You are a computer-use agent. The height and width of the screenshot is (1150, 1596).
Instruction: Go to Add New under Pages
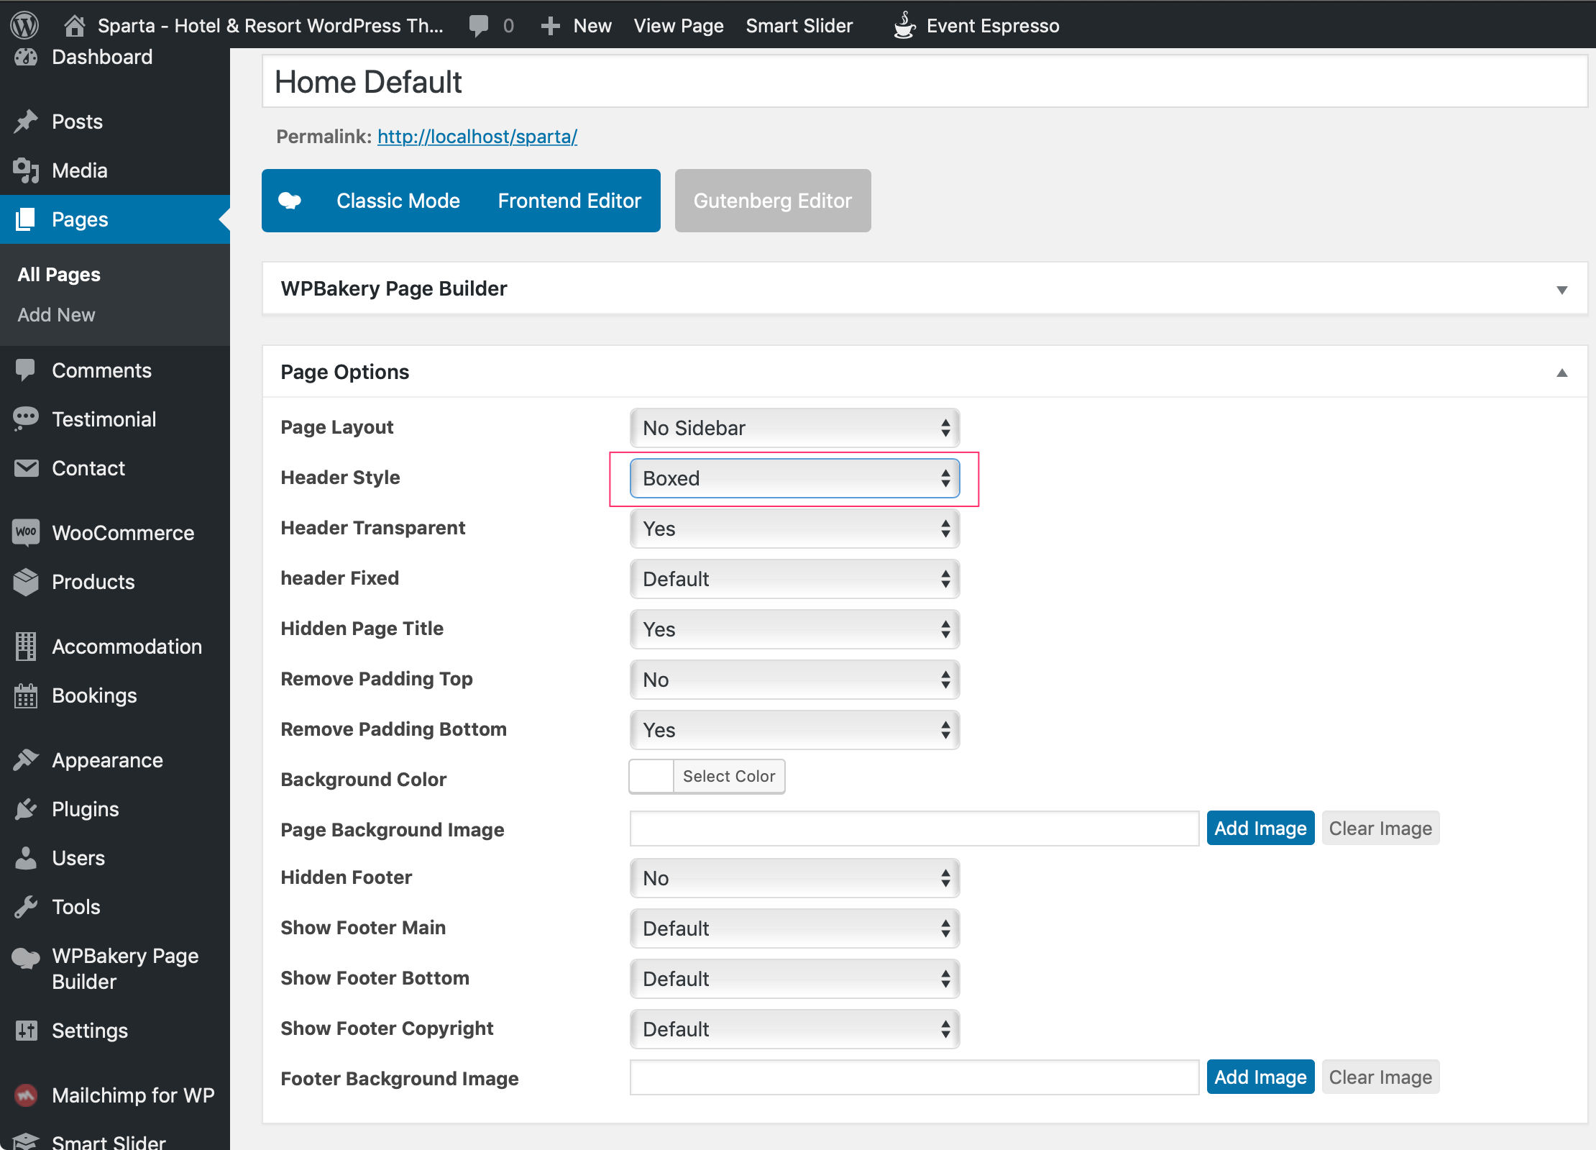(56, 315)
